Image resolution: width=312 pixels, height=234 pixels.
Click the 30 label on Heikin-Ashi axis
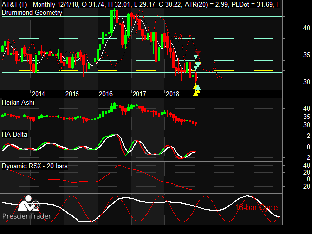pyautogui.click(x=307, y=125)
